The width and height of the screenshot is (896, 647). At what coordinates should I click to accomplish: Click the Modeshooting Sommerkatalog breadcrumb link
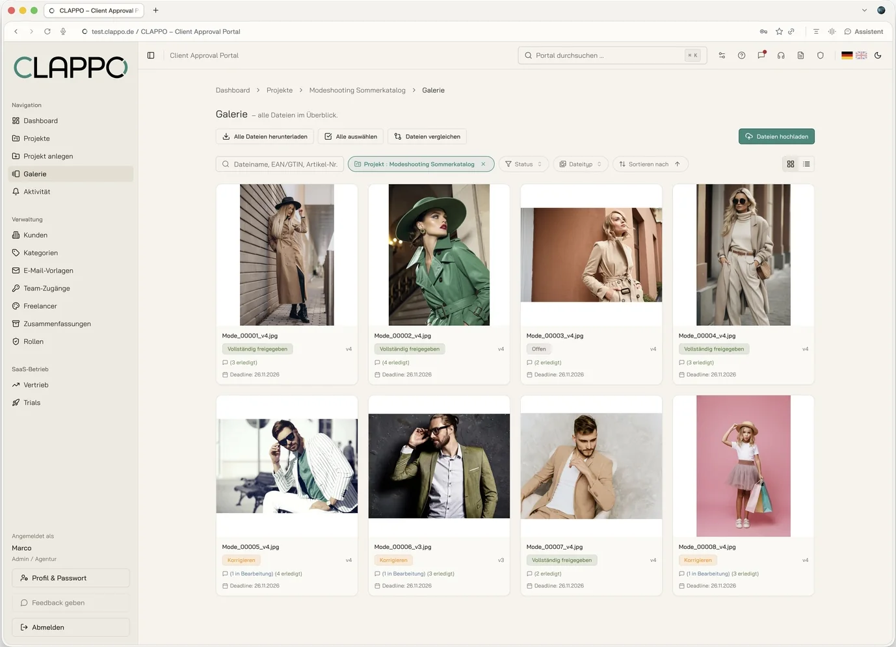pos(358,90)
